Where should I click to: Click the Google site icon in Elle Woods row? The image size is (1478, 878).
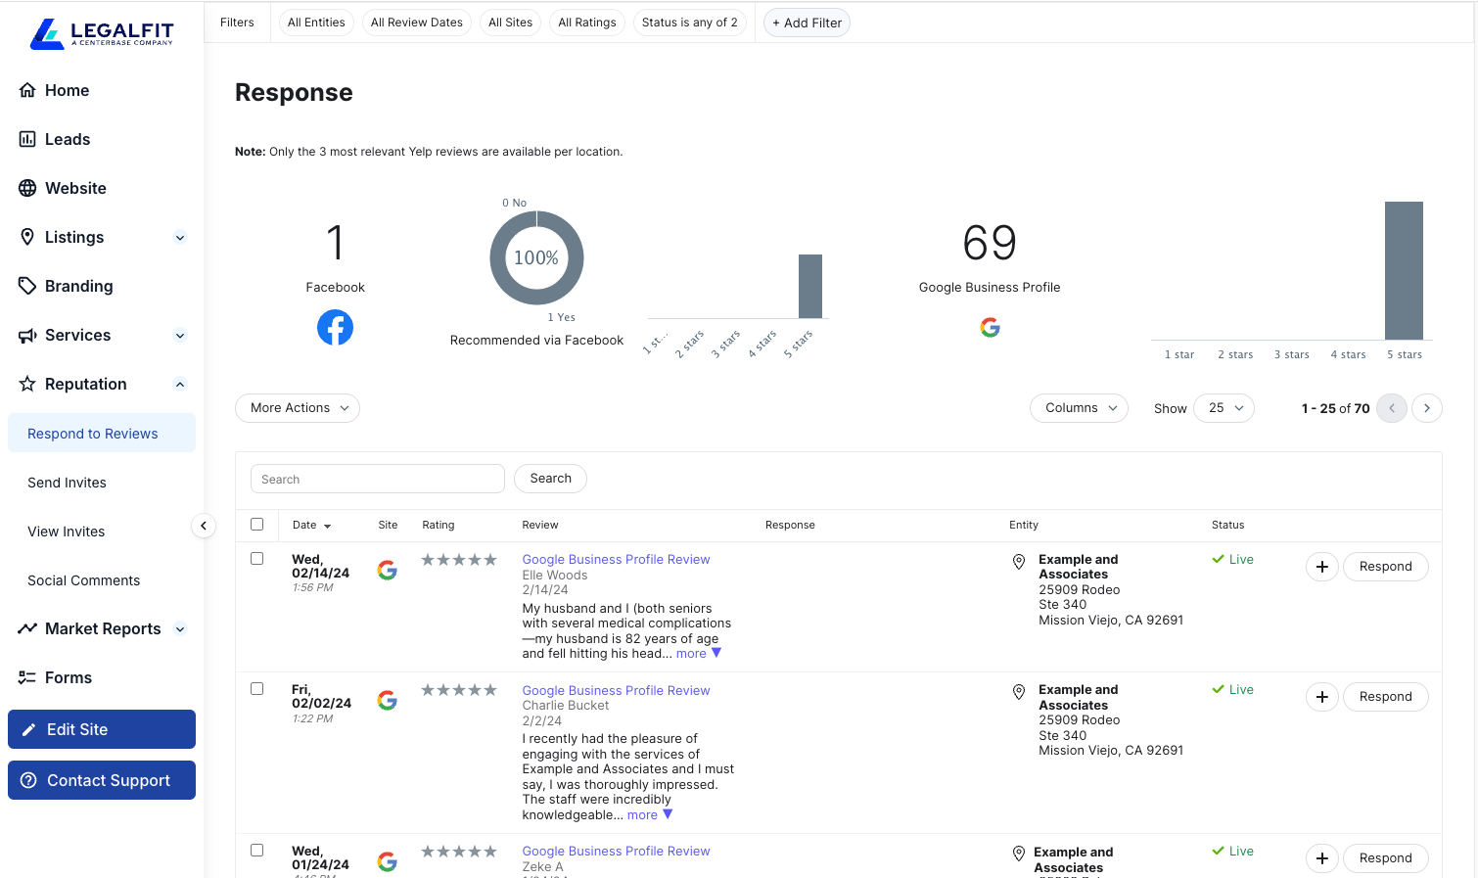[388, 570]
